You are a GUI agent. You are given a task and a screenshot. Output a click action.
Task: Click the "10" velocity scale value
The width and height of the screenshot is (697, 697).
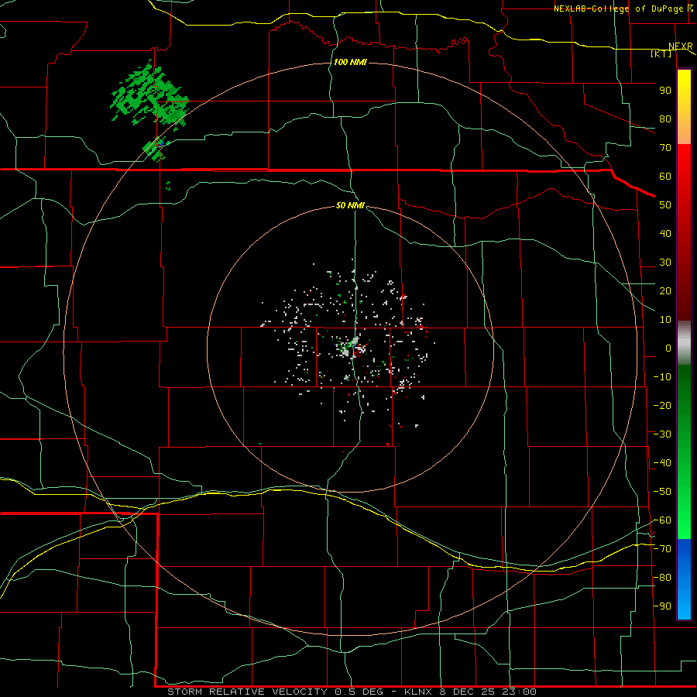pyautogui.click(x=665, y=320)
